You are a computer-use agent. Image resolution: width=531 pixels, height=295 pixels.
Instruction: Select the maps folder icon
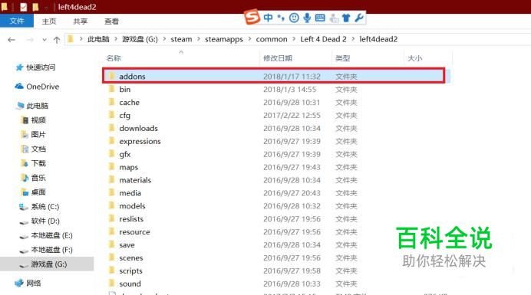pos(112,167)
